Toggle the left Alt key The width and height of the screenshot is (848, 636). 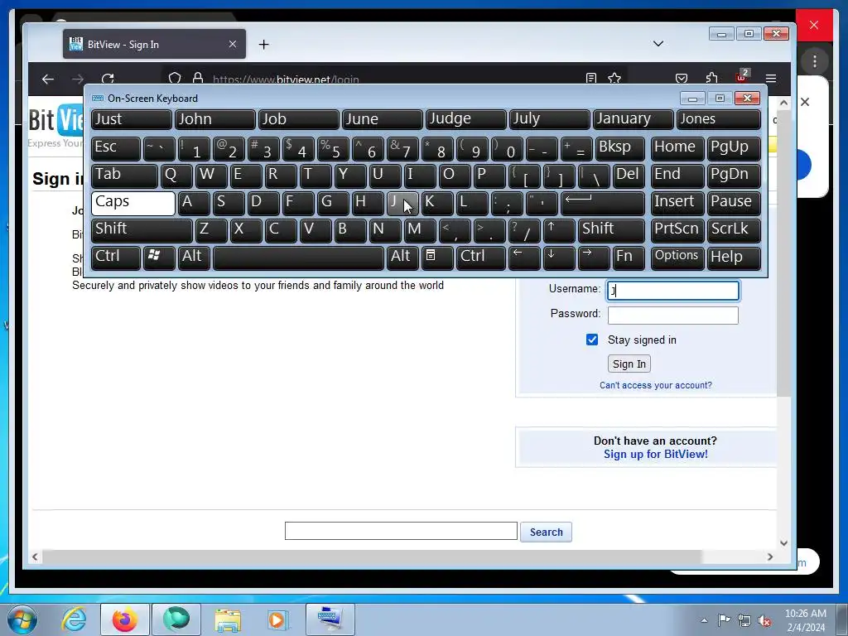coord(194,258)
